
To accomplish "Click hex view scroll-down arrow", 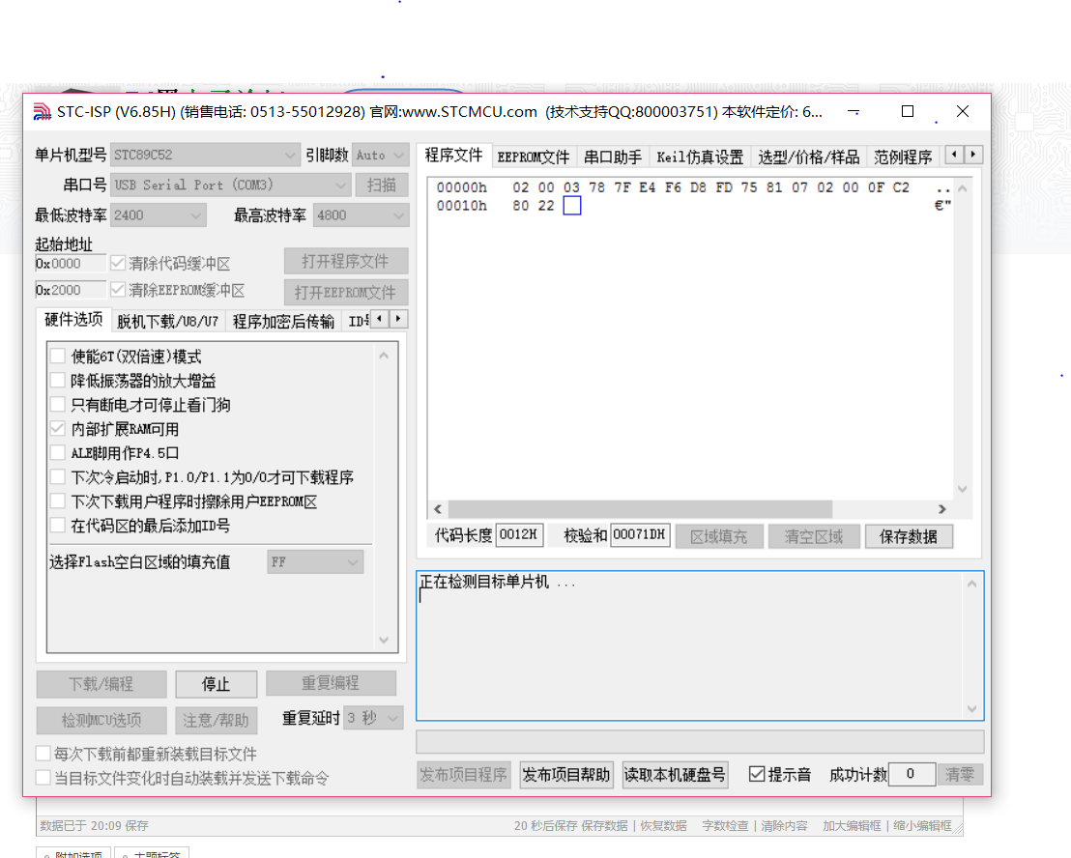I will click(x=963, y=489).
